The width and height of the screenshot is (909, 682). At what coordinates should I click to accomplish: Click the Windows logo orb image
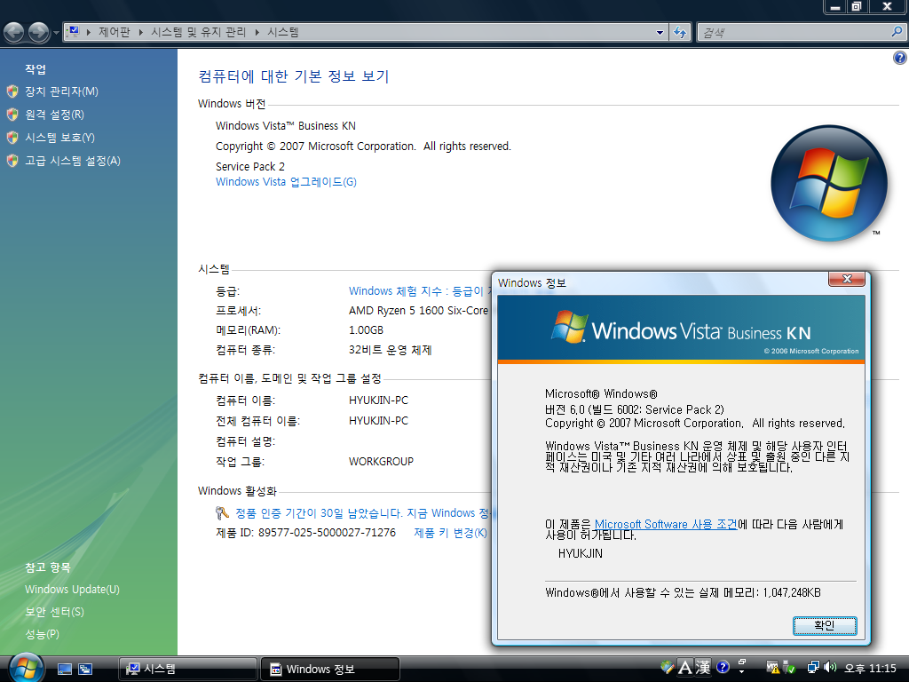[x=829, y=183]
